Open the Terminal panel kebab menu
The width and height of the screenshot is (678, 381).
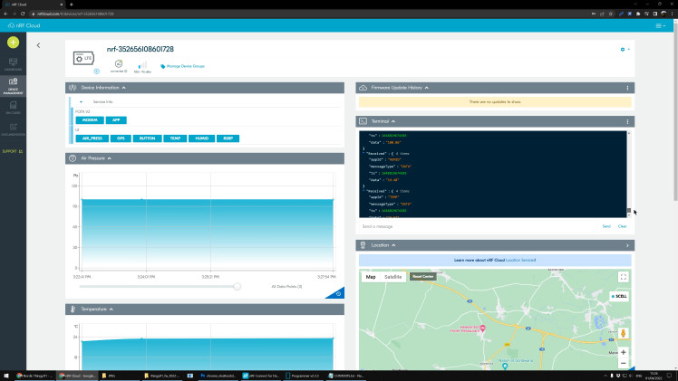(x=627, y=120)
